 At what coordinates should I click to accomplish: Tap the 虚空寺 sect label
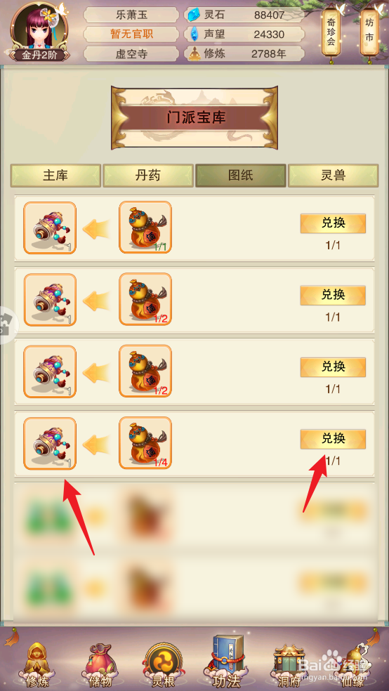point(131,54)
